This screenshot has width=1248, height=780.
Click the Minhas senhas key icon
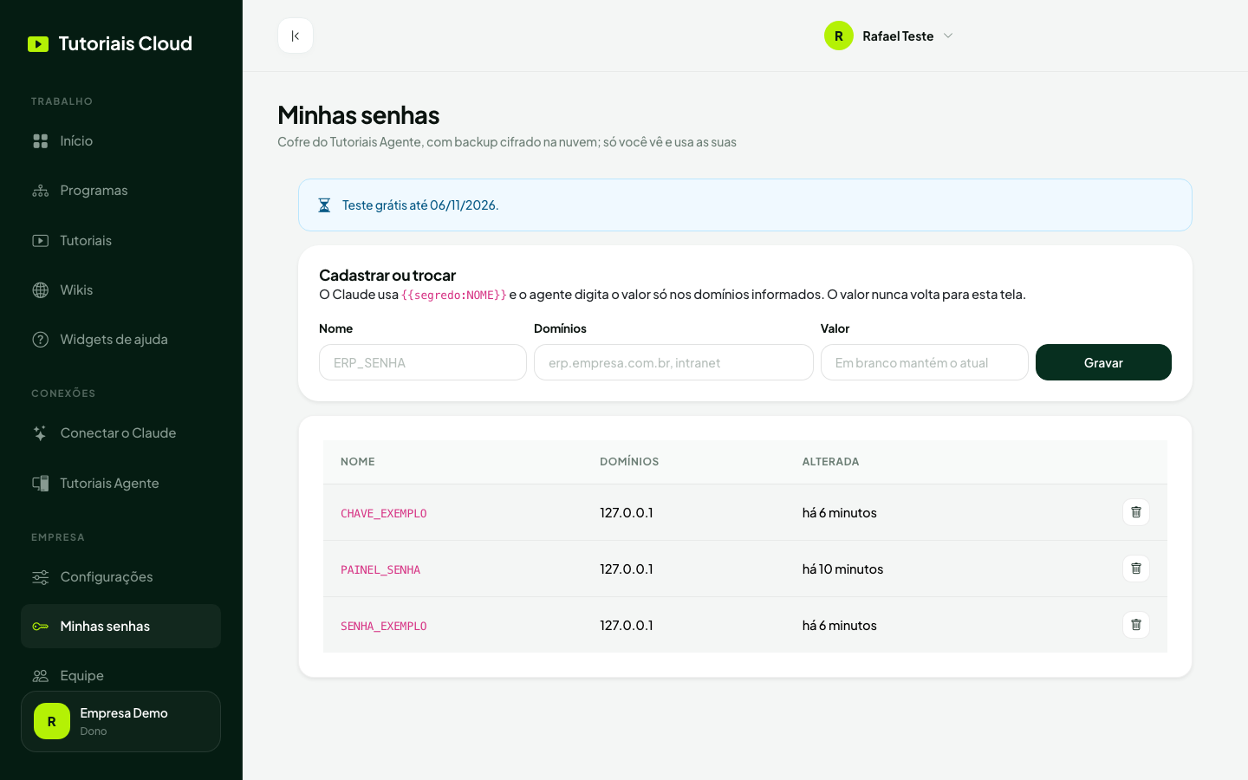tap(41, 627)
